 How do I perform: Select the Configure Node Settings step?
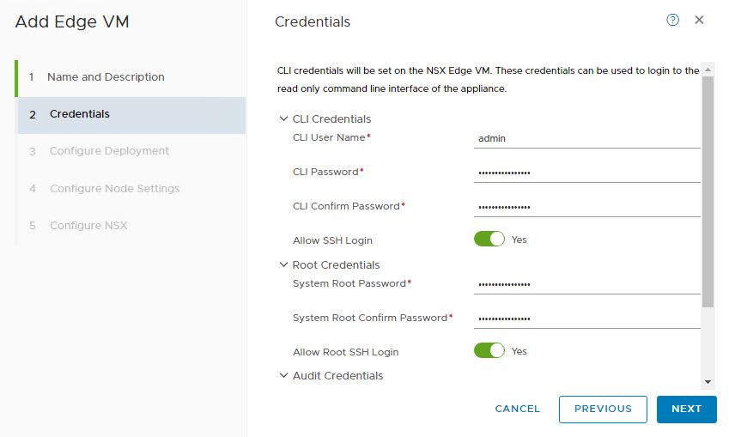tap(114, 189)
